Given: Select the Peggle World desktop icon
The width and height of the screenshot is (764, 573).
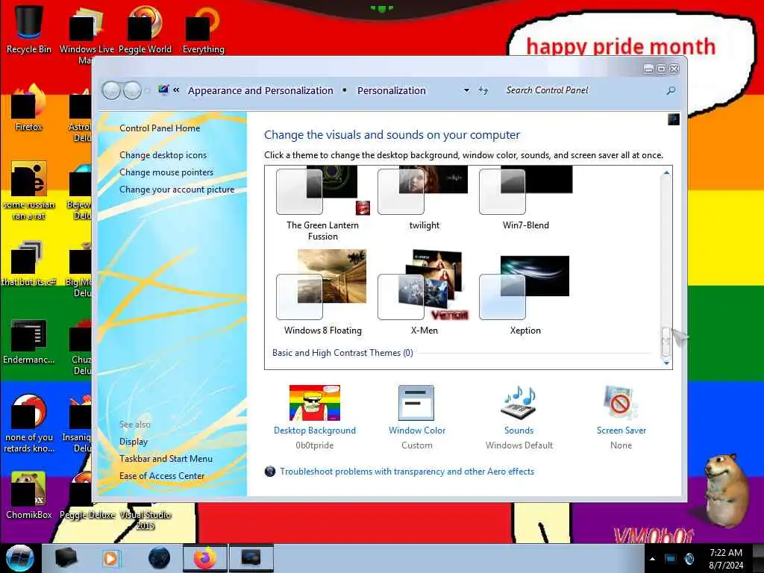Looking at the screenshot, I should pos(145,29).
